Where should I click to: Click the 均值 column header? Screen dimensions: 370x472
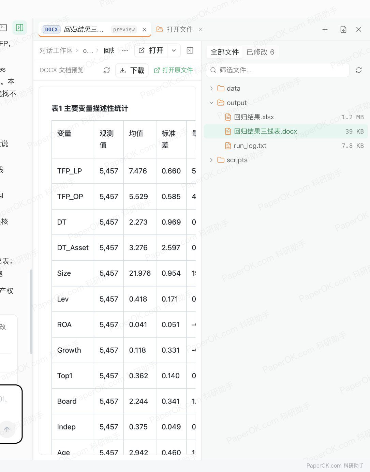tap(140, 139)
